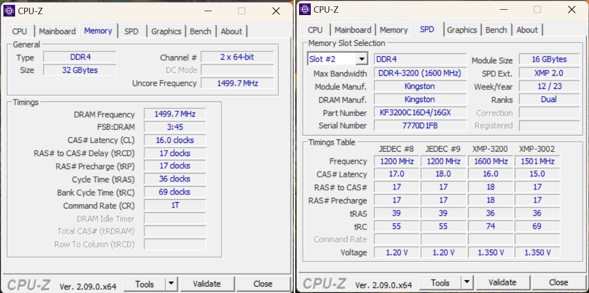This screenshot has height=293, width=589.
Task: Click the Cycle Time 36 clocks value
Action: coord(175,179)
